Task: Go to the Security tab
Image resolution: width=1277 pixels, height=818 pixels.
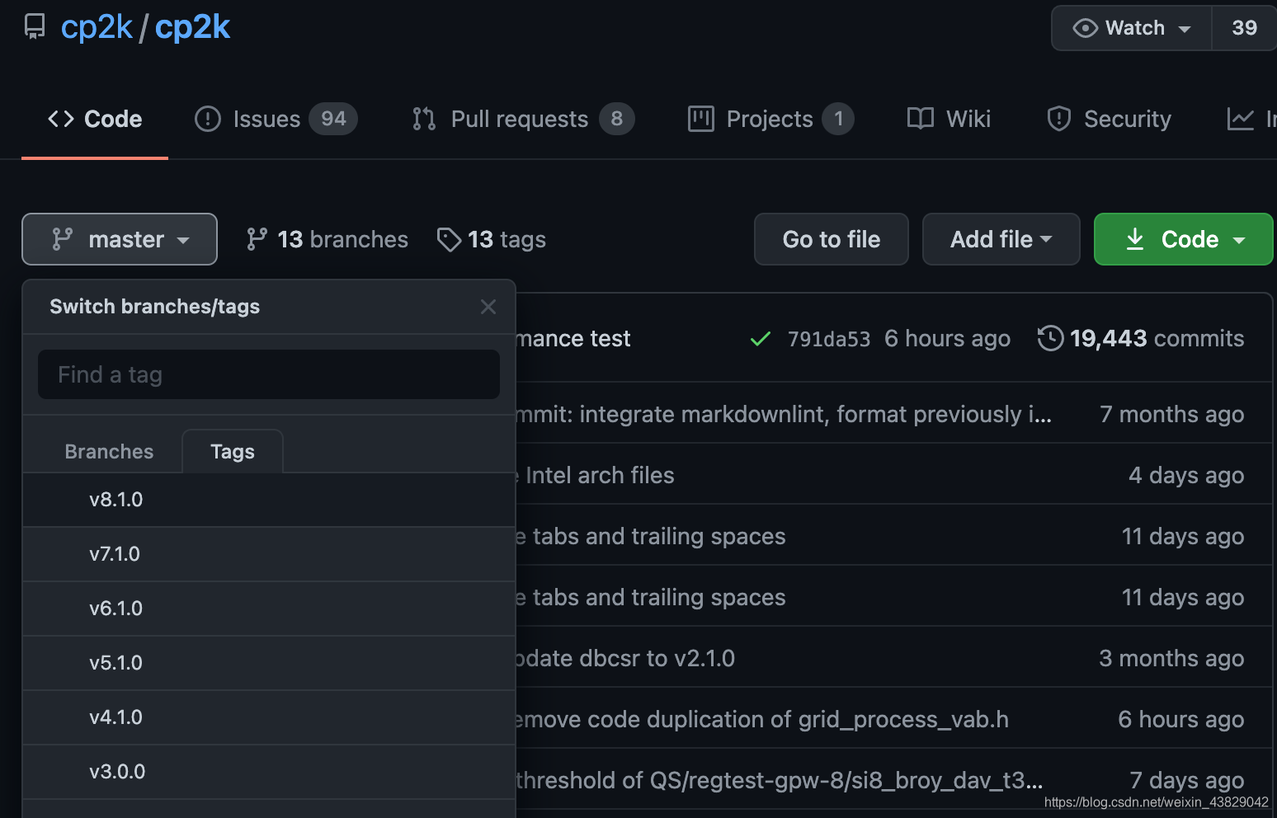Action: pos(1109,119)
